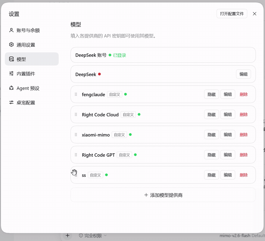265x241 pixels.
Task: Click the fengclaude drag handle icon
Action: click(76, 94)
